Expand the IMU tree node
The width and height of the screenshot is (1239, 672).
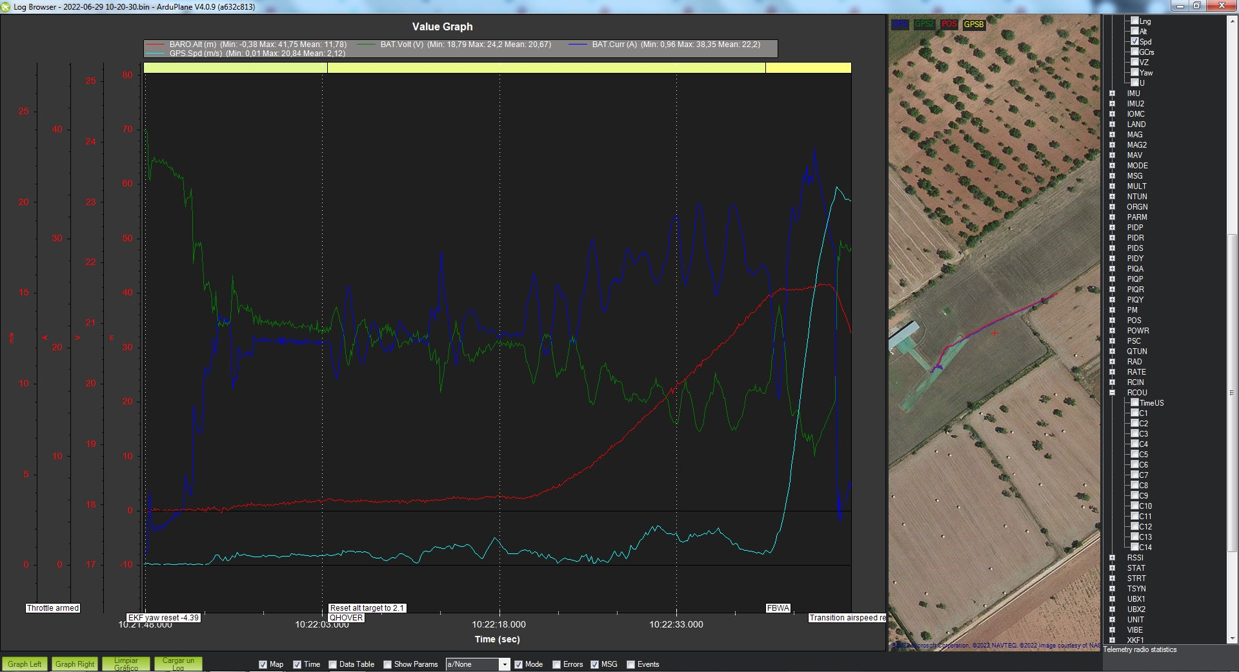[1112, 94]
